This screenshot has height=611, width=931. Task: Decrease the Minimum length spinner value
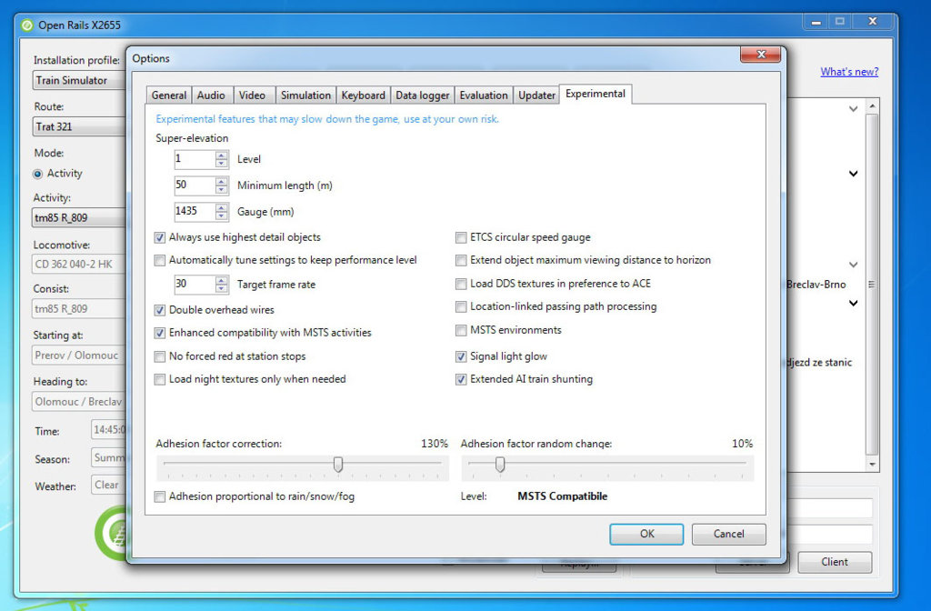(222, 190)
